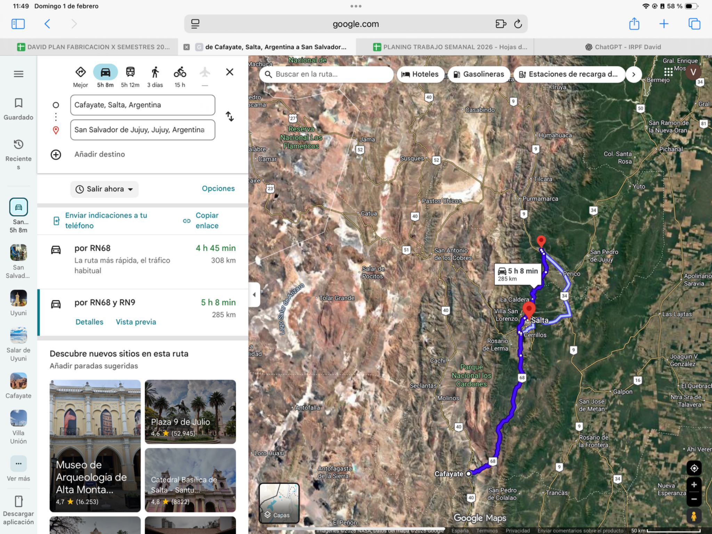The width and height of the screenshot is (712, 534).
Task: Close the Cafayate to San Salvador tab
Action: tap(187, 47)
